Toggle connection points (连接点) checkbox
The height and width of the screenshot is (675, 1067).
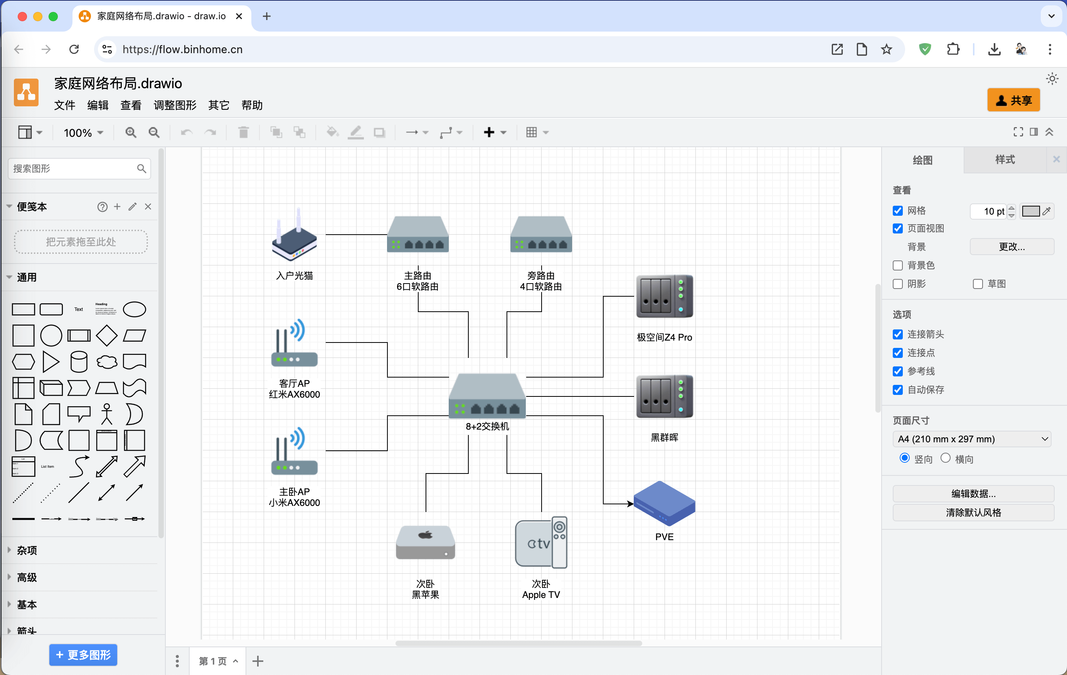point(898,353)
